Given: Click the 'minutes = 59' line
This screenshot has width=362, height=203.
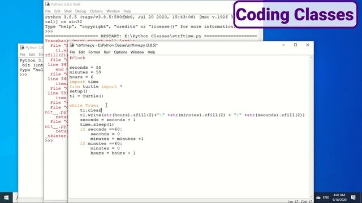Looking at the screenshot, I should [x=85, y=72].
